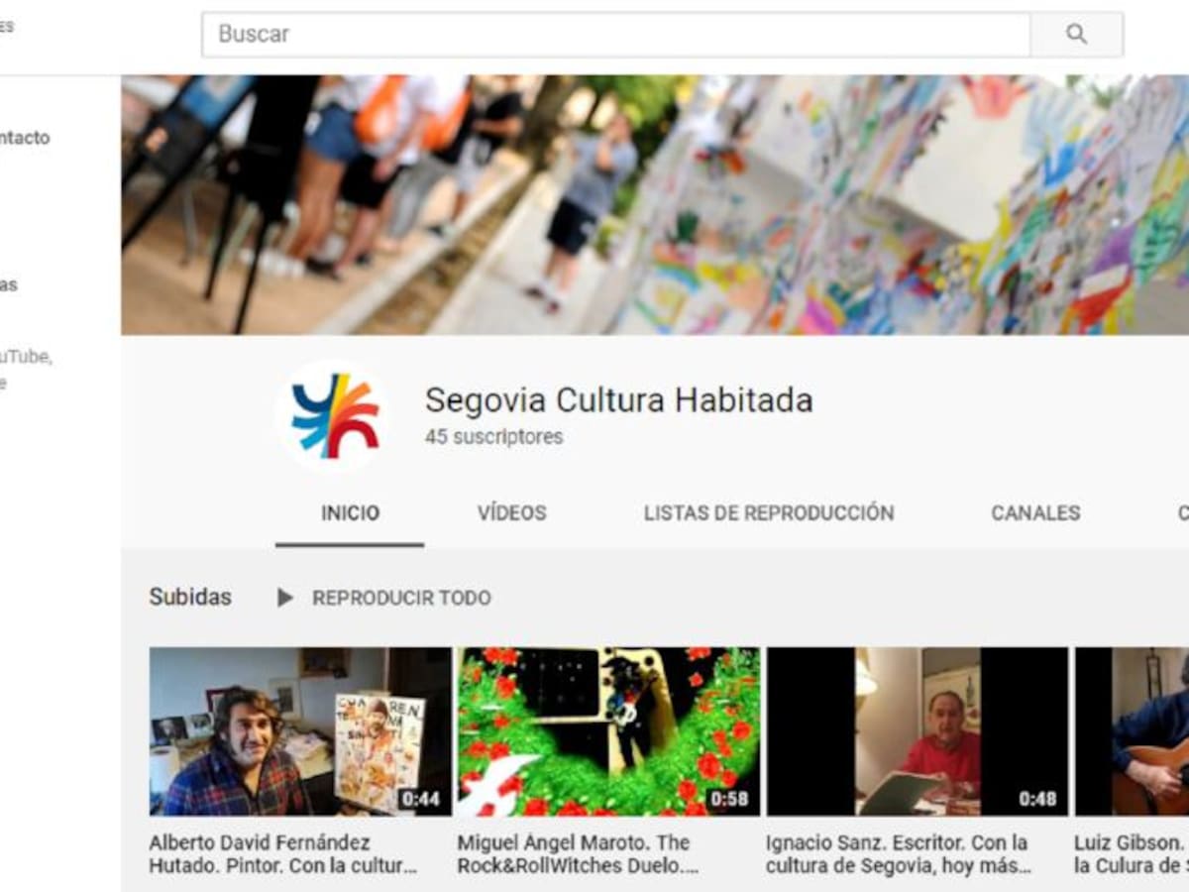Open the Ignacio Sanz. Escritor video title
1189x892 pixels.
(x=898, y=854)
